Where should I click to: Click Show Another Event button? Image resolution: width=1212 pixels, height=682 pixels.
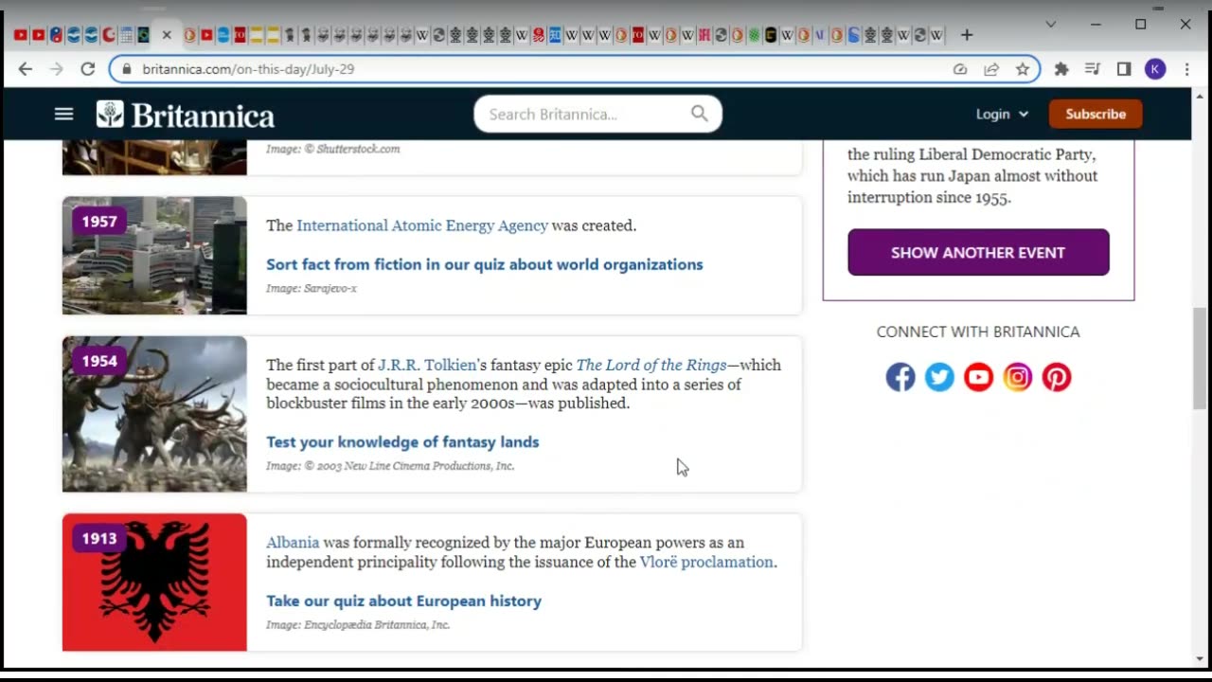(978, 252)
